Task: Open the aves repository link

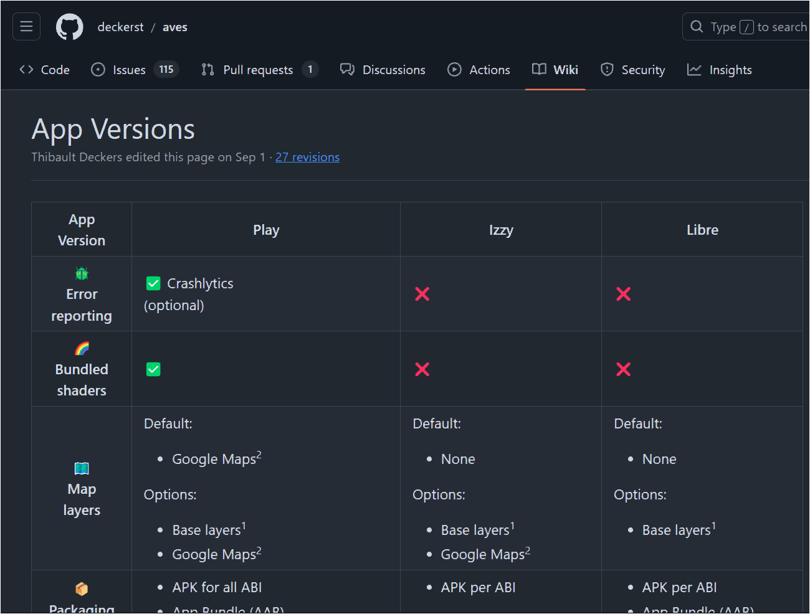Action: click(x=174, y=27)
